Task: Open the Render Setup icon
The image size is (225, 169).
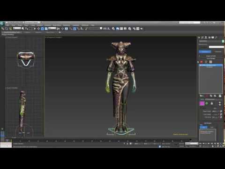Action: coord(134,29)
